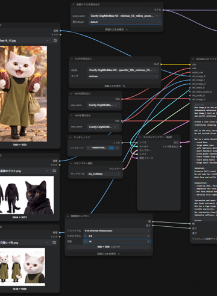Viewport: 217px width, 296px height.
Task: Increase the 倍数 value with its plus button
Action: coord(148,241)
